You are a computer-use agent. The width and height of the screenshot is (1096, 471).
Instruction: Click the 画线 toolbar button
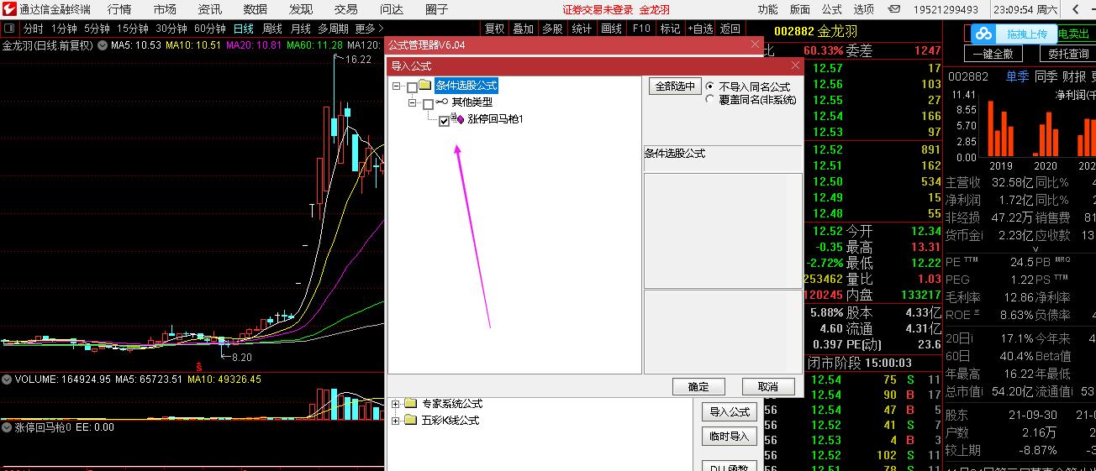point(611,29)
